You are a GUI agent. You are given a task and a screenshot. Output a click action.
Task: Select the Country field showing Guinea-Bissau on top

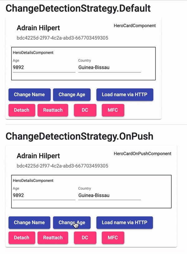109,67
